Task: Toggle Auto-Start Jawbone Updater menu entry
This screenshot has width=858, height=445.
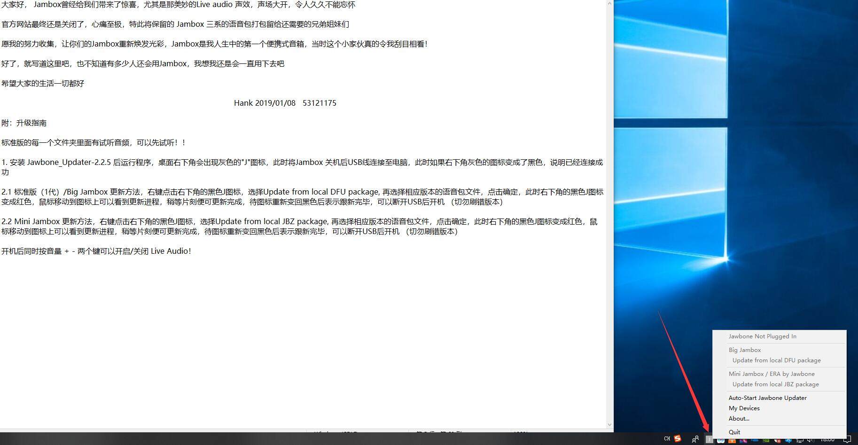Action: tap(768, 398)
